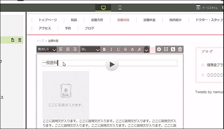
Task: Toggle bold formatting
Action: point(104,49)
